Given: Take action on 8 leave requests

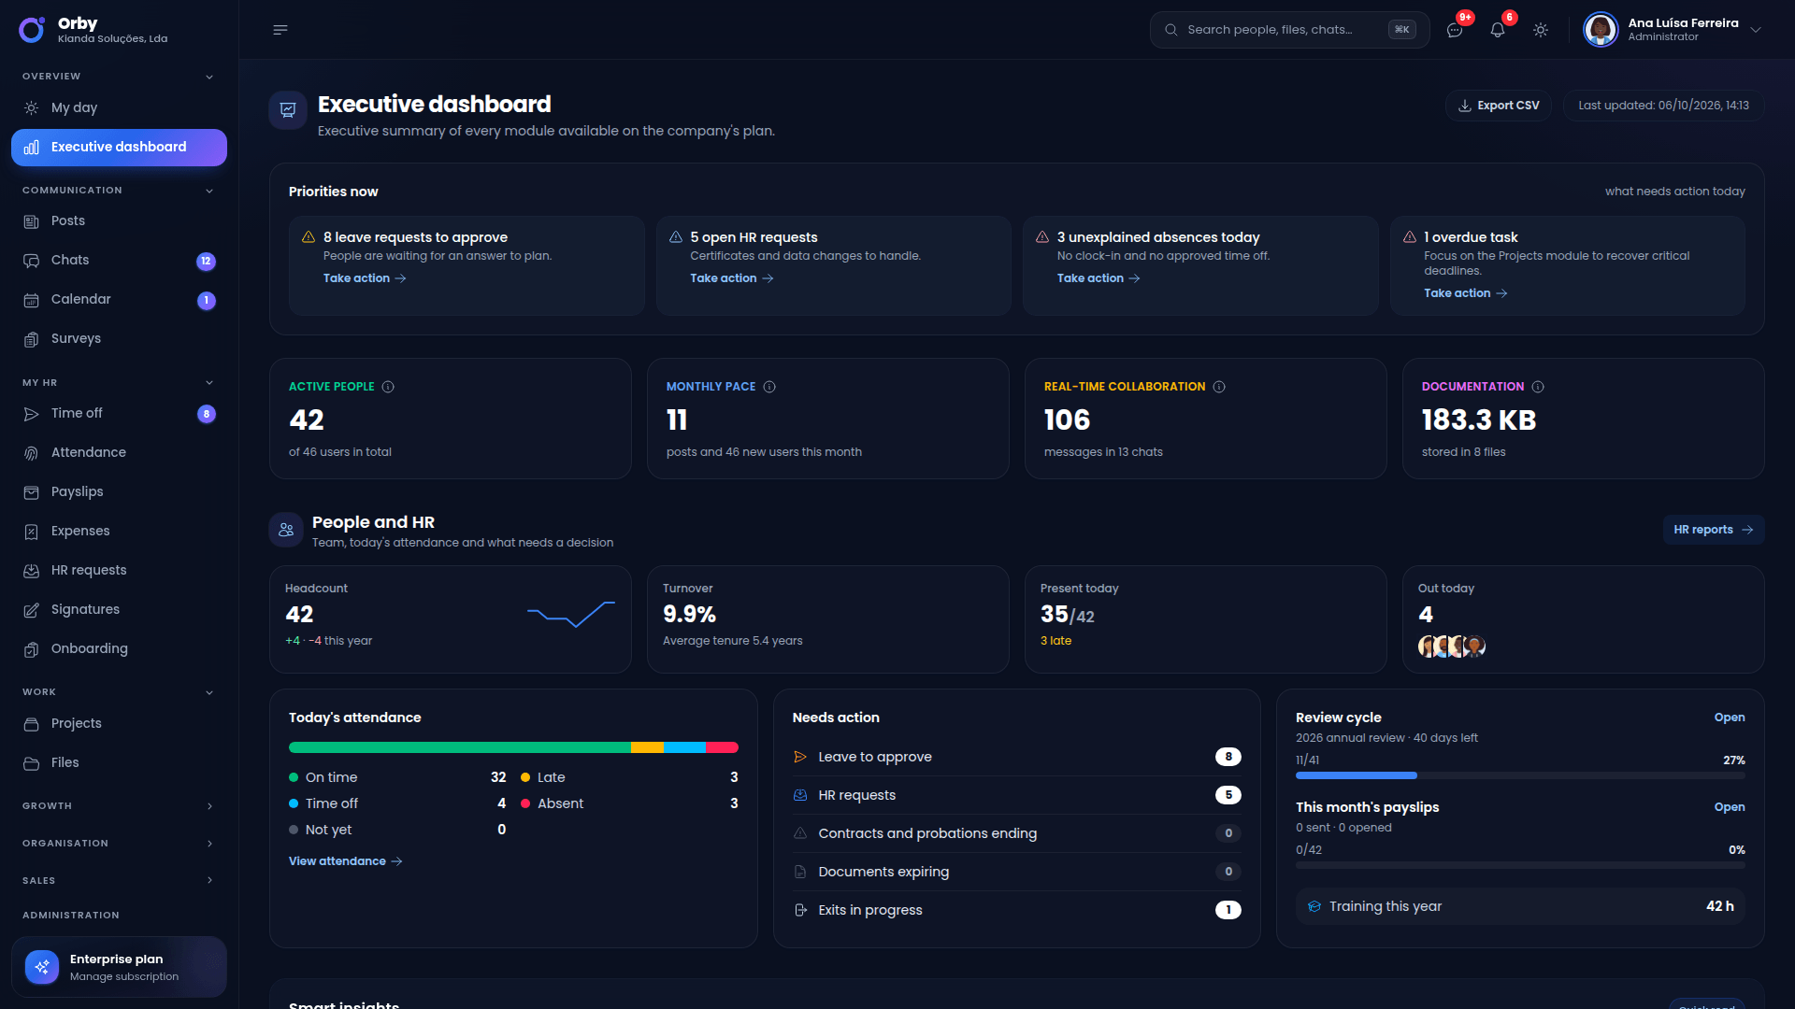Looking at the screenshot, I should [x=365, y=278].
